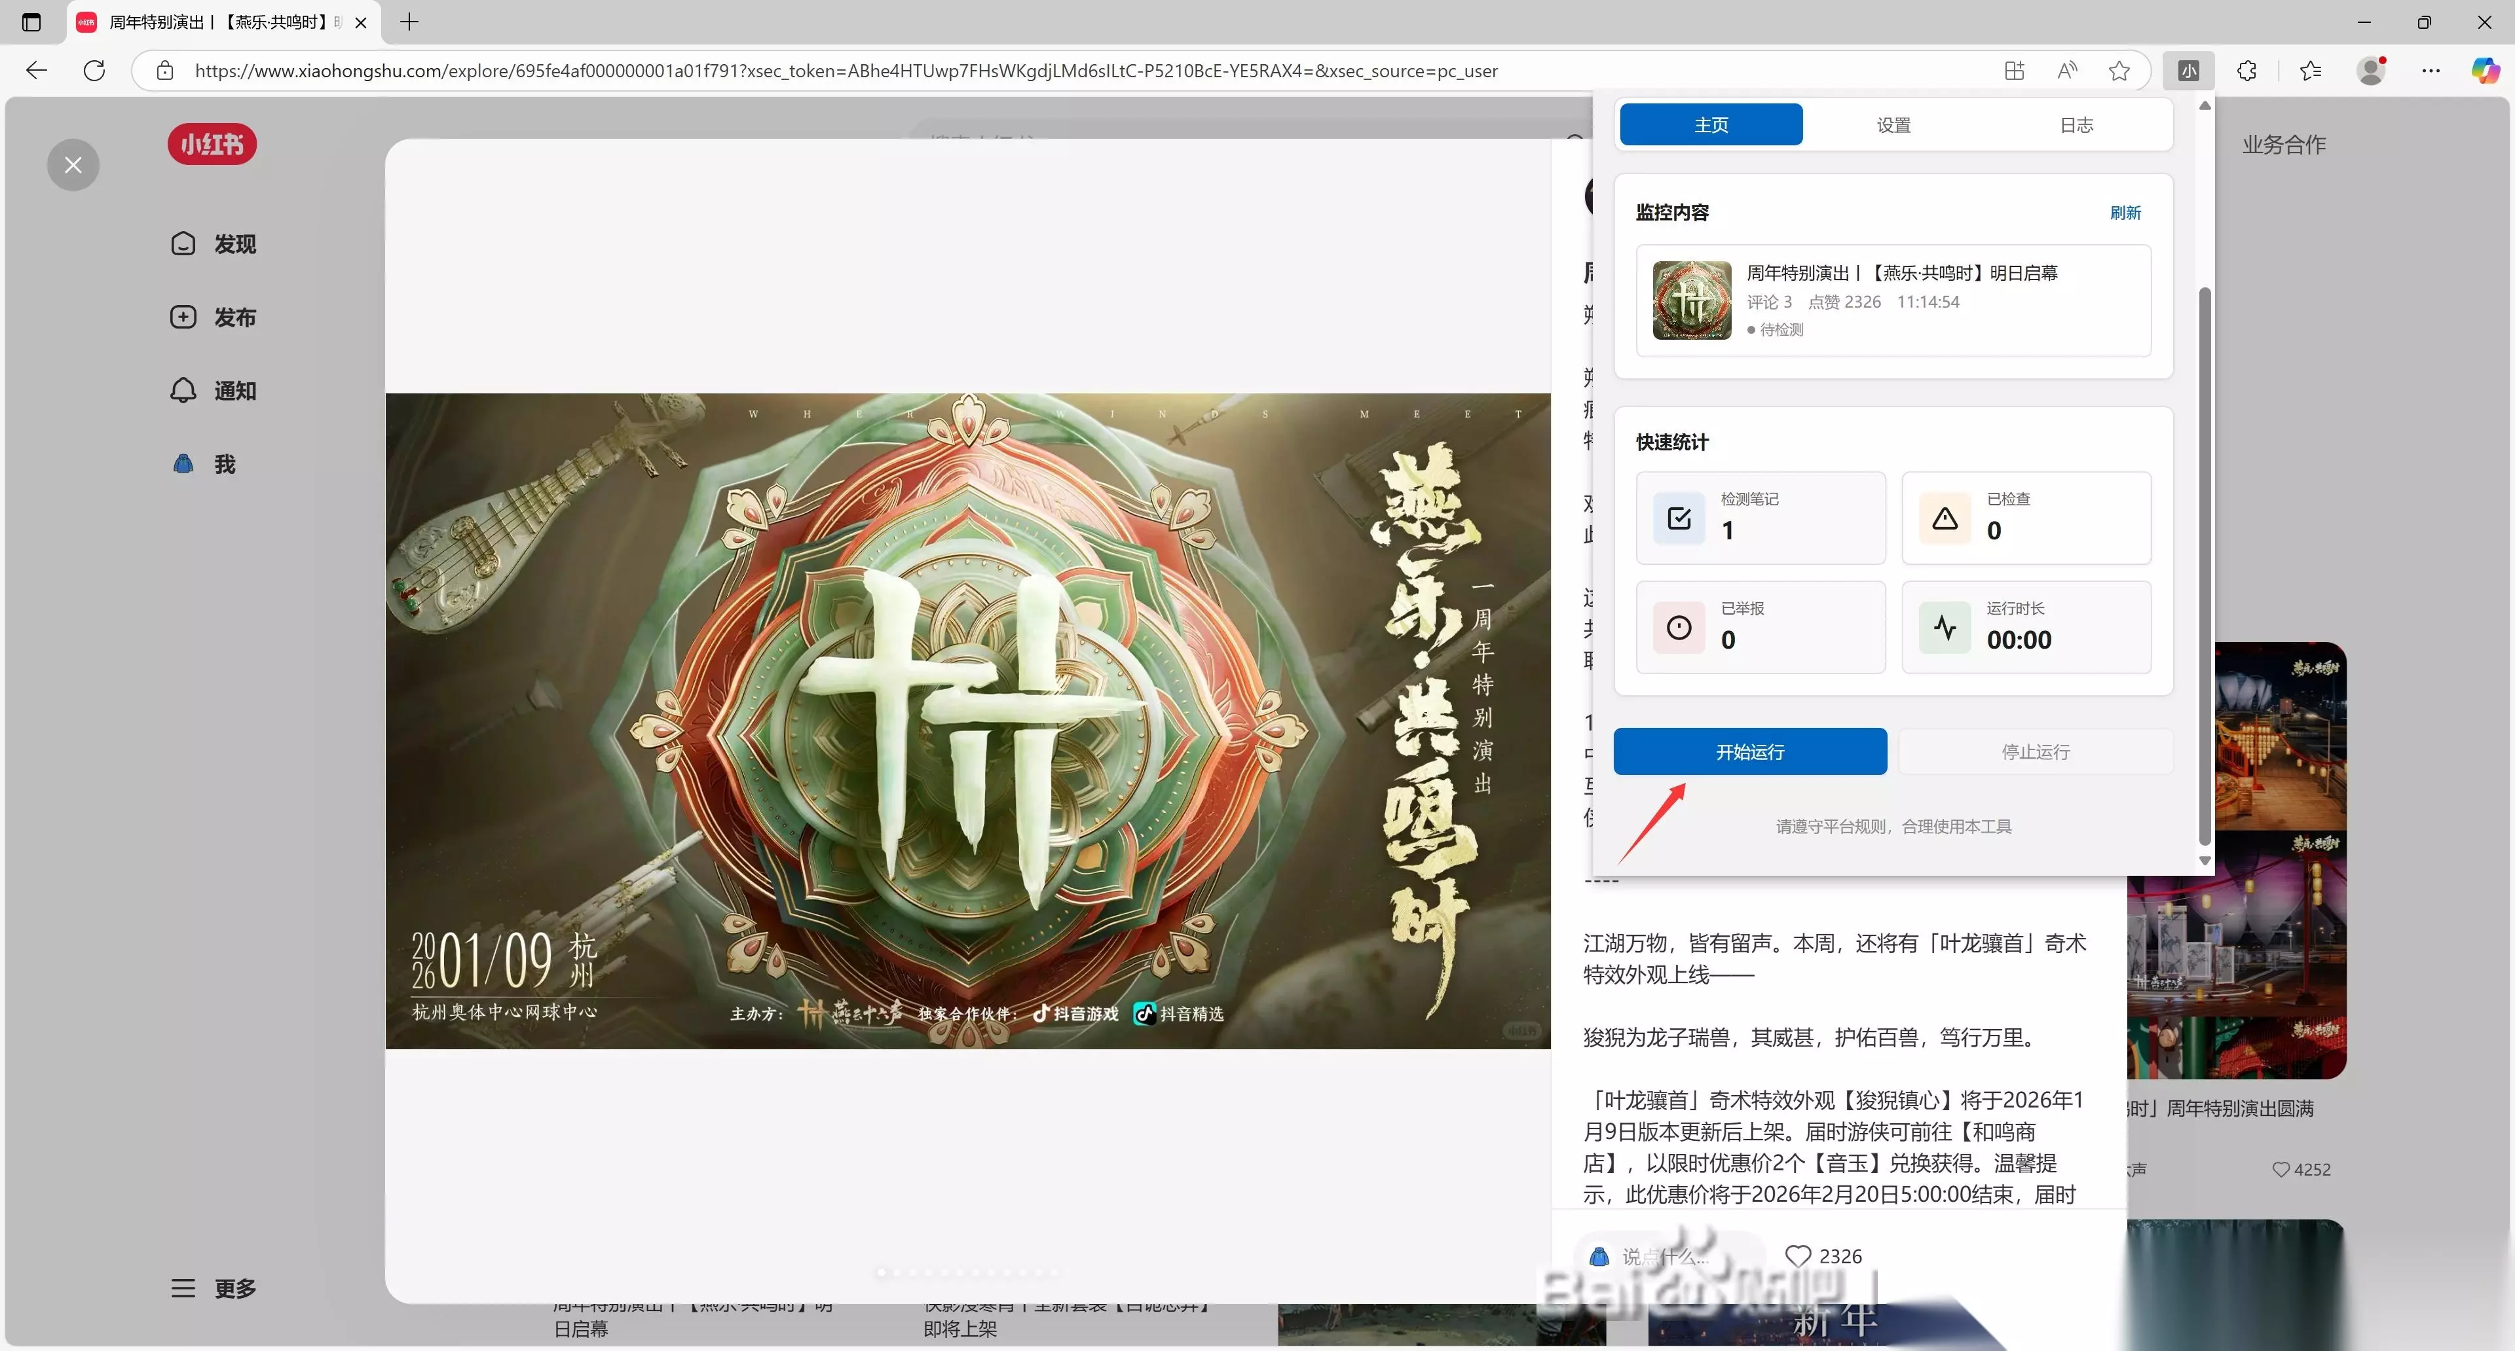Go to the 我 profile page
This screenshot has width=2515, height=1351.
204,463
